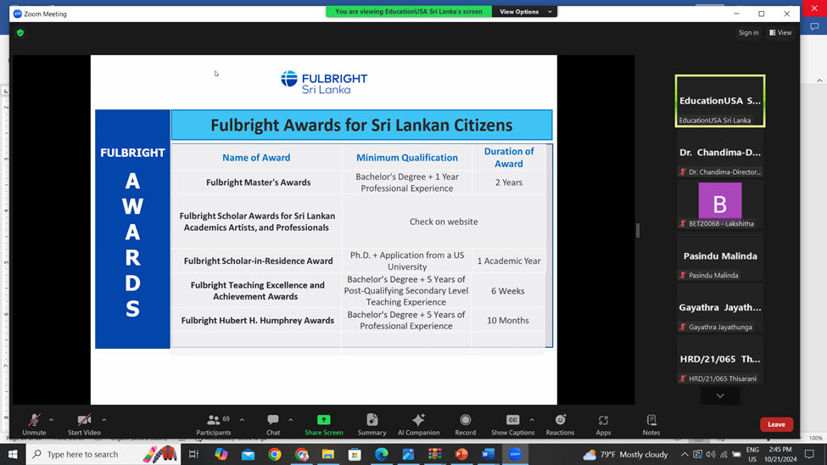Image resolution: width=827 pixels, height=465 pixels.
Task: Click the green Share Screen button
Action: point(324,424)
